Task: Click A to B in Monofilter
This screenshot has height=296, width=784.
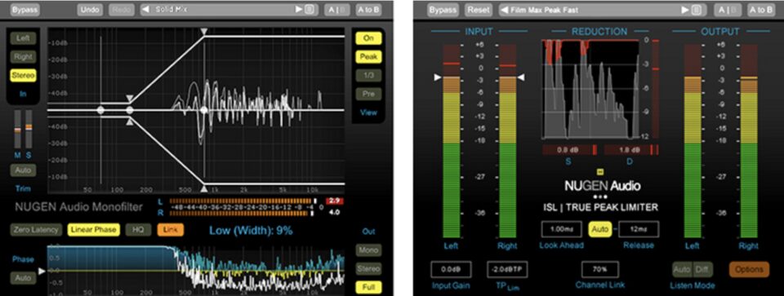Action: (368, 10)
